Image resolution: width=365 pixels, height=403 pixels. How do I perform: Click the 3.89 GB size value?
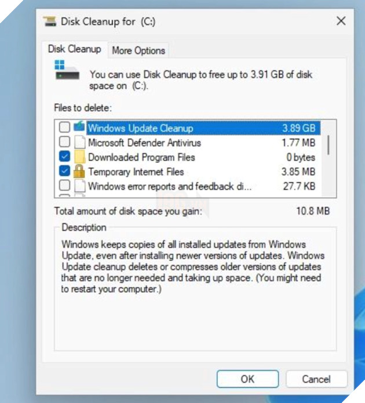[299, 128]
